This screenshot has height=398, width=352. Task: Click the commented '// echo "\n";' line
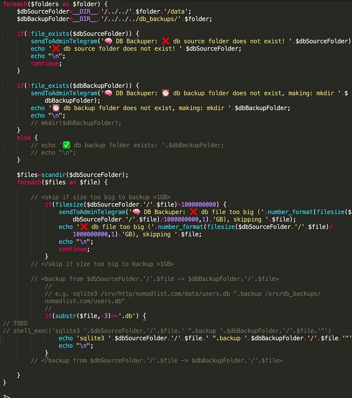pyautogui.click(x=53, y=152)
